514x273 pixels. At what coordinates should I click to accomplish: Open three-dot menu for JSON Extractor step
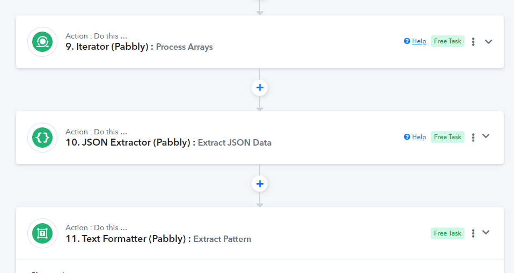[x=473, y=138]
